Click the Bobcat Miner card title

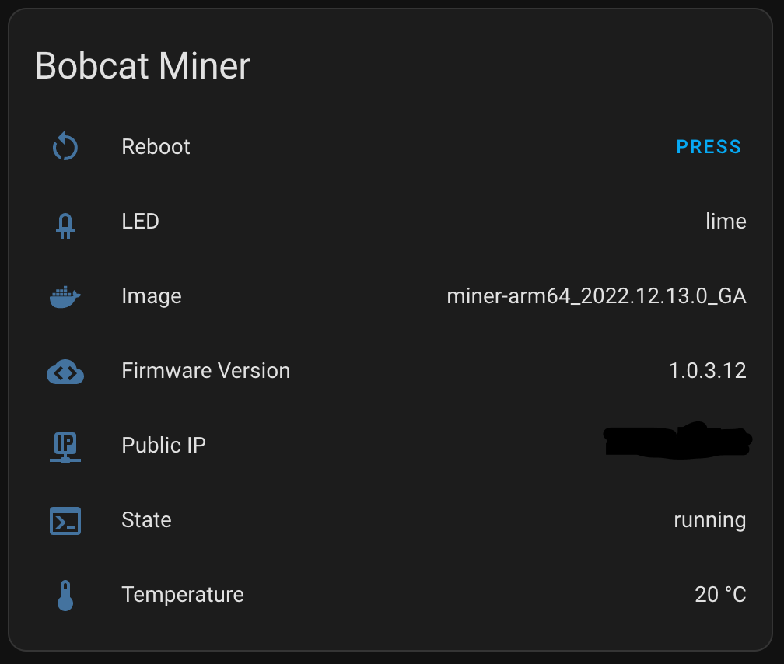(x=142, y=66)
